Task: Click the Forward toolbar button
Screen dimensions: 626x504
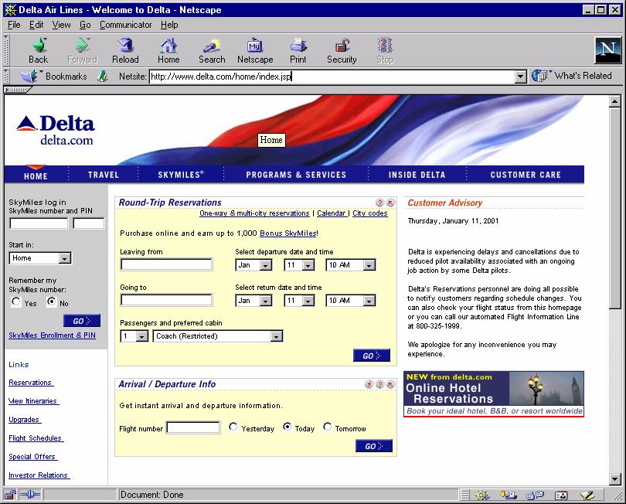Action: click(82, 51)
